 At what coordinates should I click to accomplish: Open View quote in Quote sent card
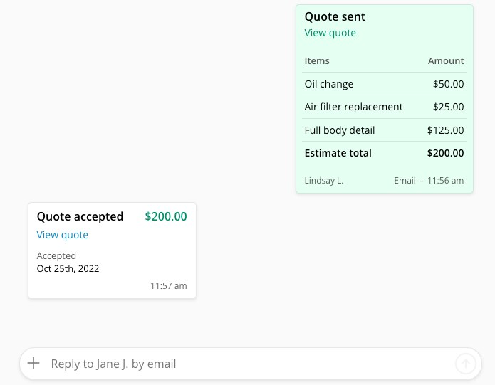(330, 33)
